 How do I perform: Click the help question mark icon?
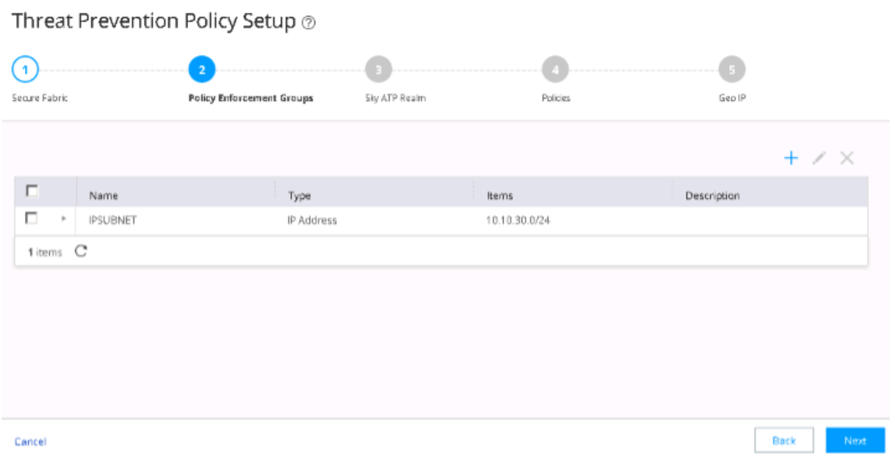(308, 23)
